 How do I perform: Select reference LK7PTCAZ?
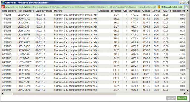(x=24, y=19)
